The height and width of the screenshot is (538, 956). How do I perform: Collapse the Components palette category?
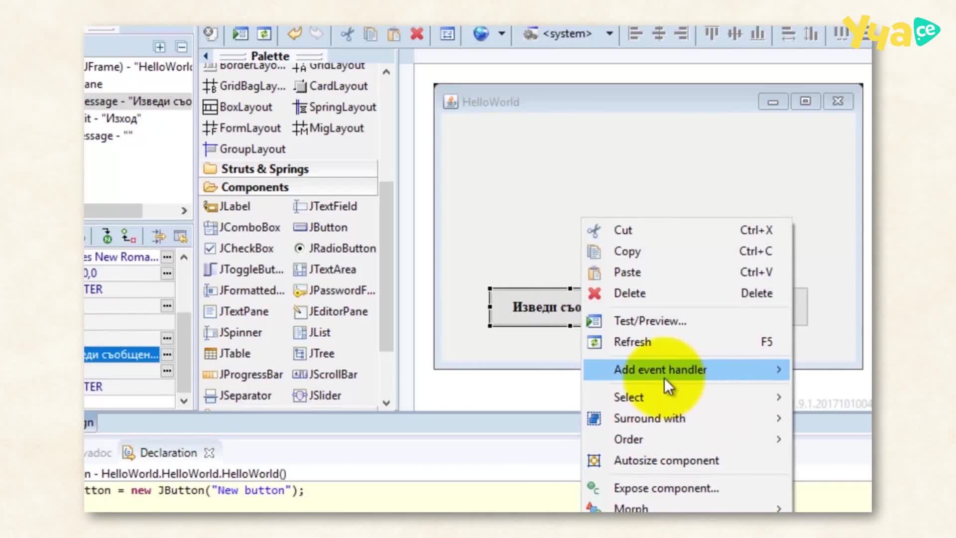coord(289,187)
